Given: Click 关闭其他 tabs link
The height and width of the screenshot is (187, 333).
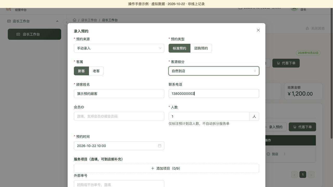Looking at the screenshot, I should pos(315,28).
